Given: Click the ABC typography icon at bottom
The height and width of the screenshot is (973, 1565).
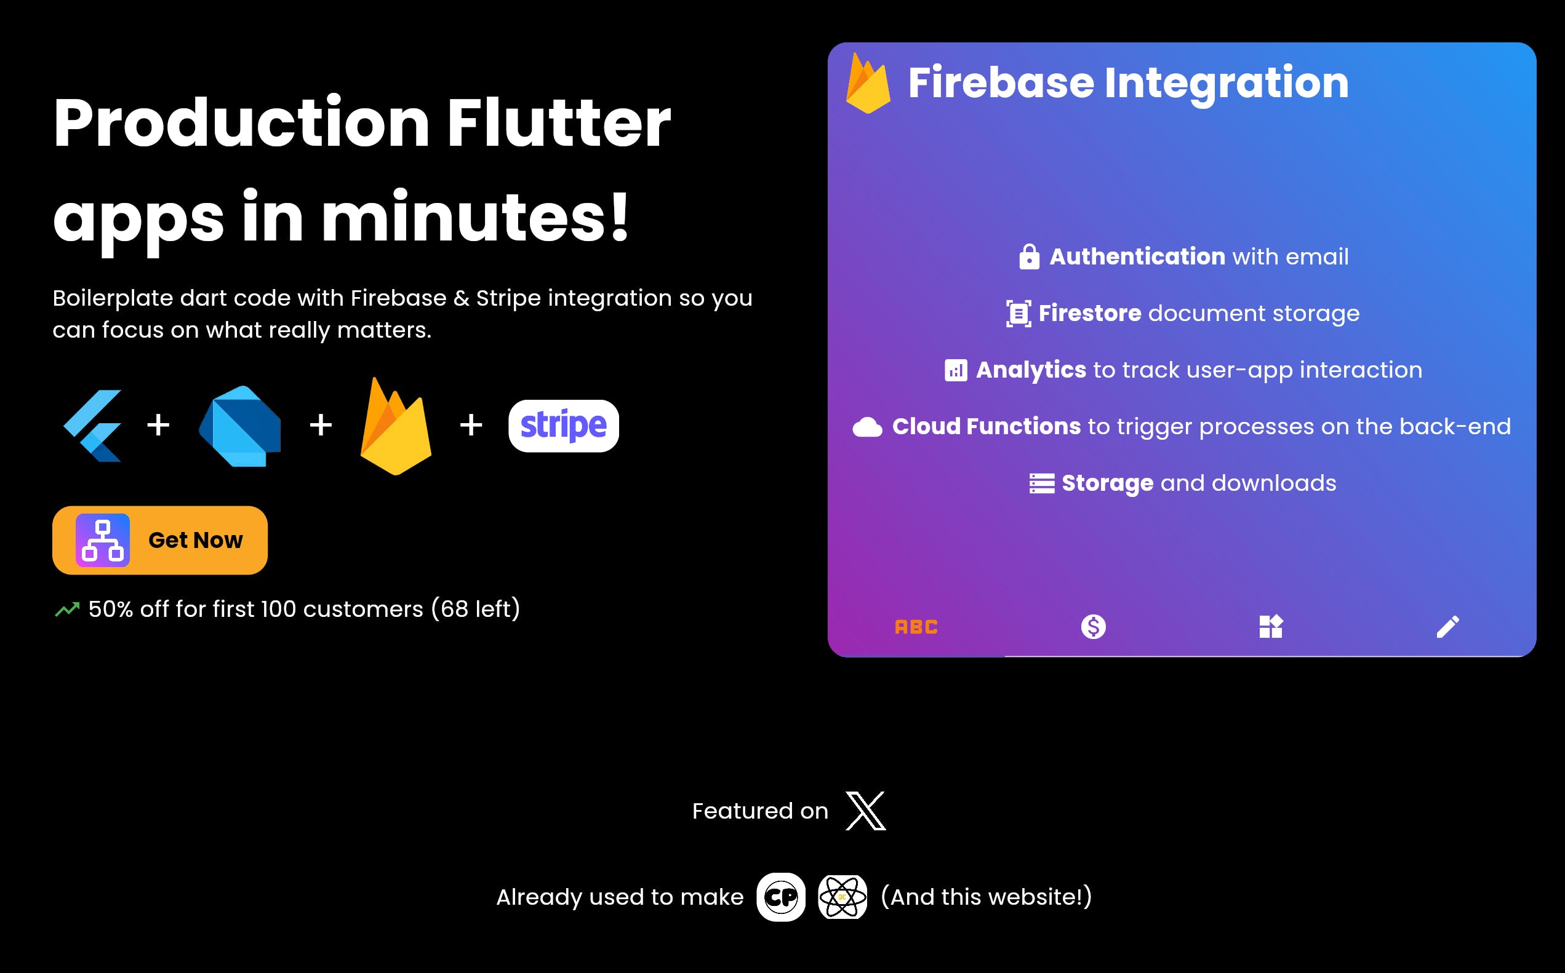Looking at the screenshot, I should point(916,625).
